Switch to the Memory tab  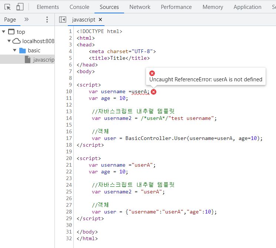[213, 7]
